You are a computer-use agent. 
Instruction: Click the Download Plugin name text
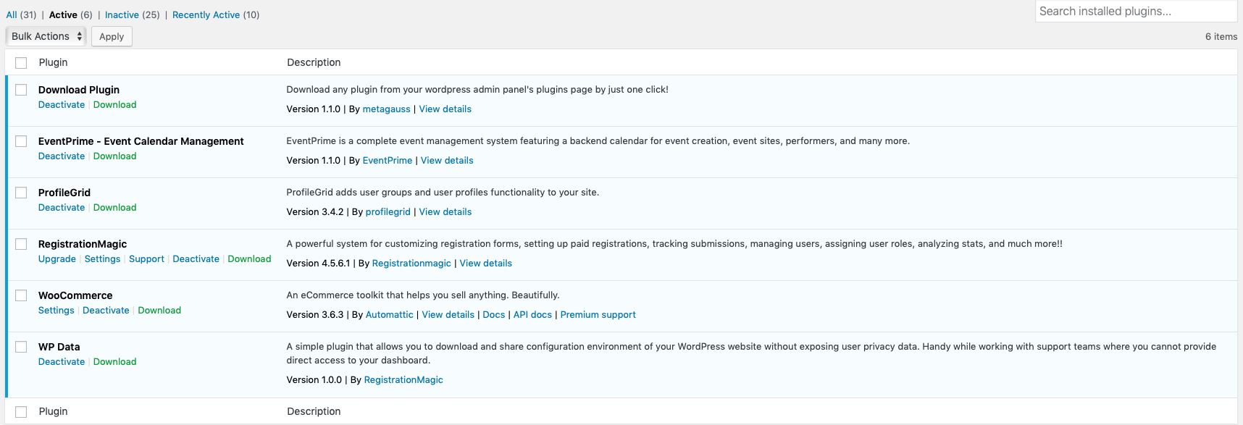[79, 90]
